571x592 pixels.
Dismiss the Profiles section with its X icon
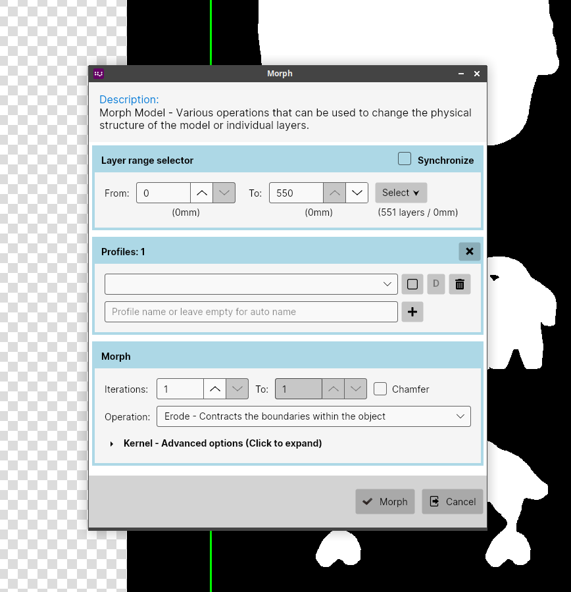tap(469, 251)
